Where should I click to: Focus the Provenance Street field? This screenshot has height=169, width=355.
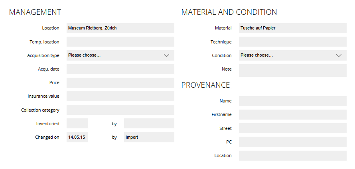click(292, 128)
